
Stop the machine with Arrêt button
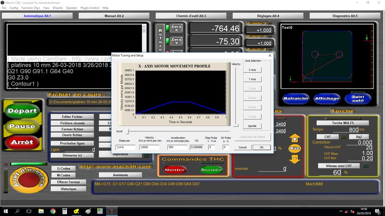click(22, 142)
